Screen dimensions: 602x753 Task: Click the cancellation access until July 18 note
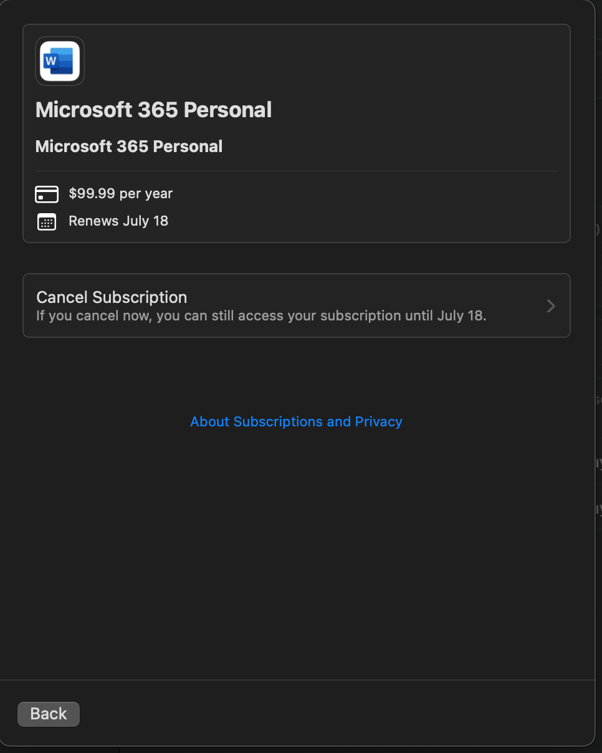click(261, 315)
